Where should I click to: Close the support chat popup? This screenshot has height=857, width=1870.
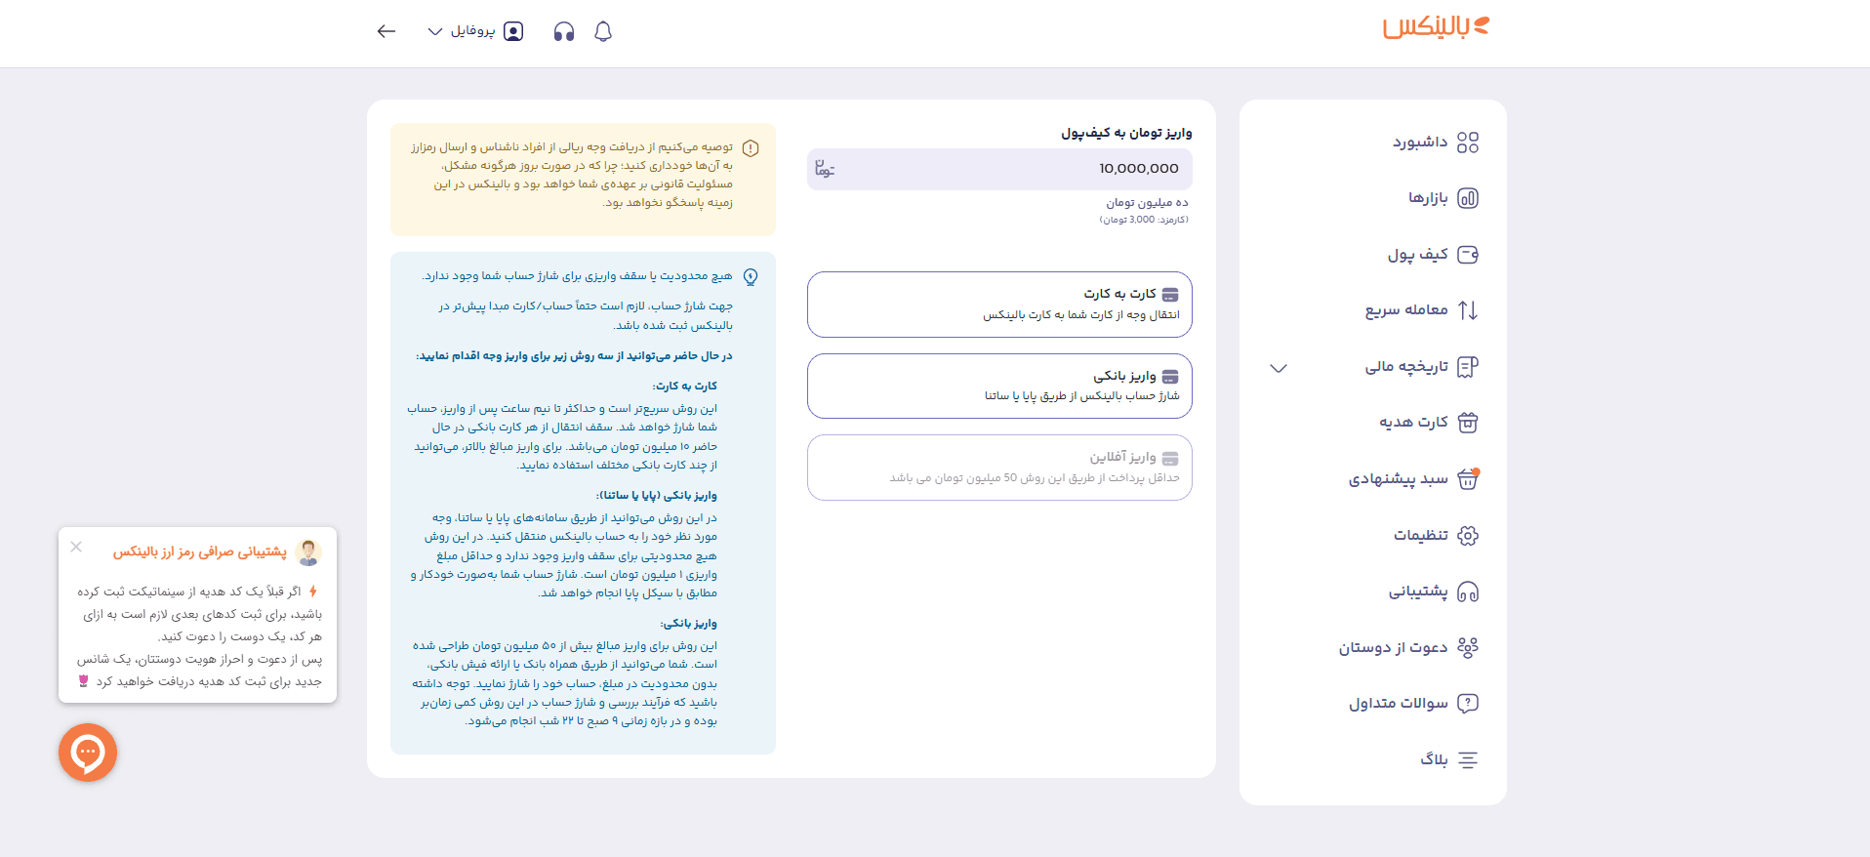(x=76, y=547)
